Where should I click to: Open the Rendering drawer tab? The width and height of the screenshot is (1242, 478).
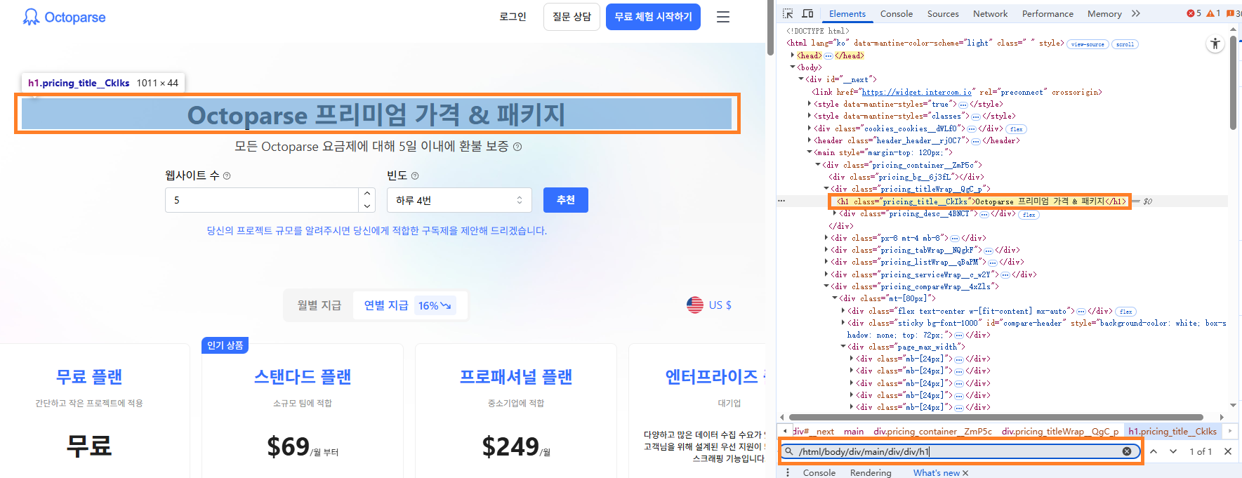tap(870, 472)
